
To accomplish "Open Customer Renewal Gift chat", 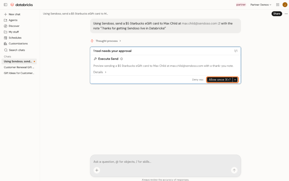I will tap(19, 67).
